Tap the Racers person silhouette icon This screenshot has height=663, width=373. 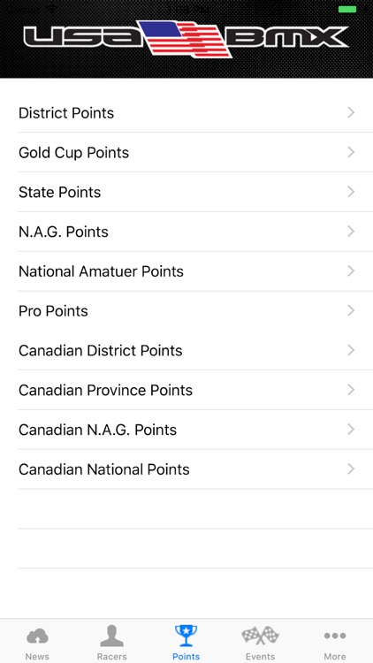click(111, 636)
